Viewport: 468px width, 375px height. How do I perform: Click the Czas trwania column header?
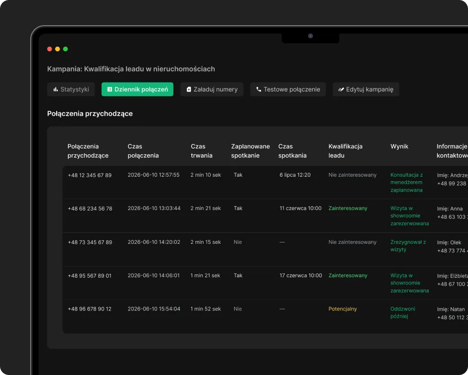click(202, 151)
